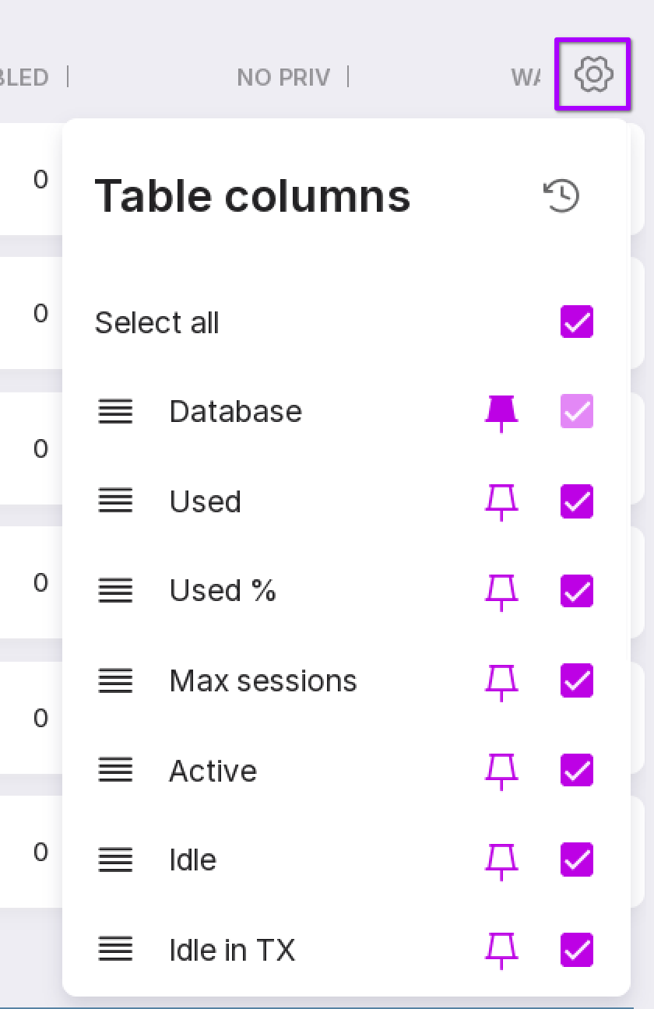
Task: Toggle the Select all checkbox
Action: [577, 322]
